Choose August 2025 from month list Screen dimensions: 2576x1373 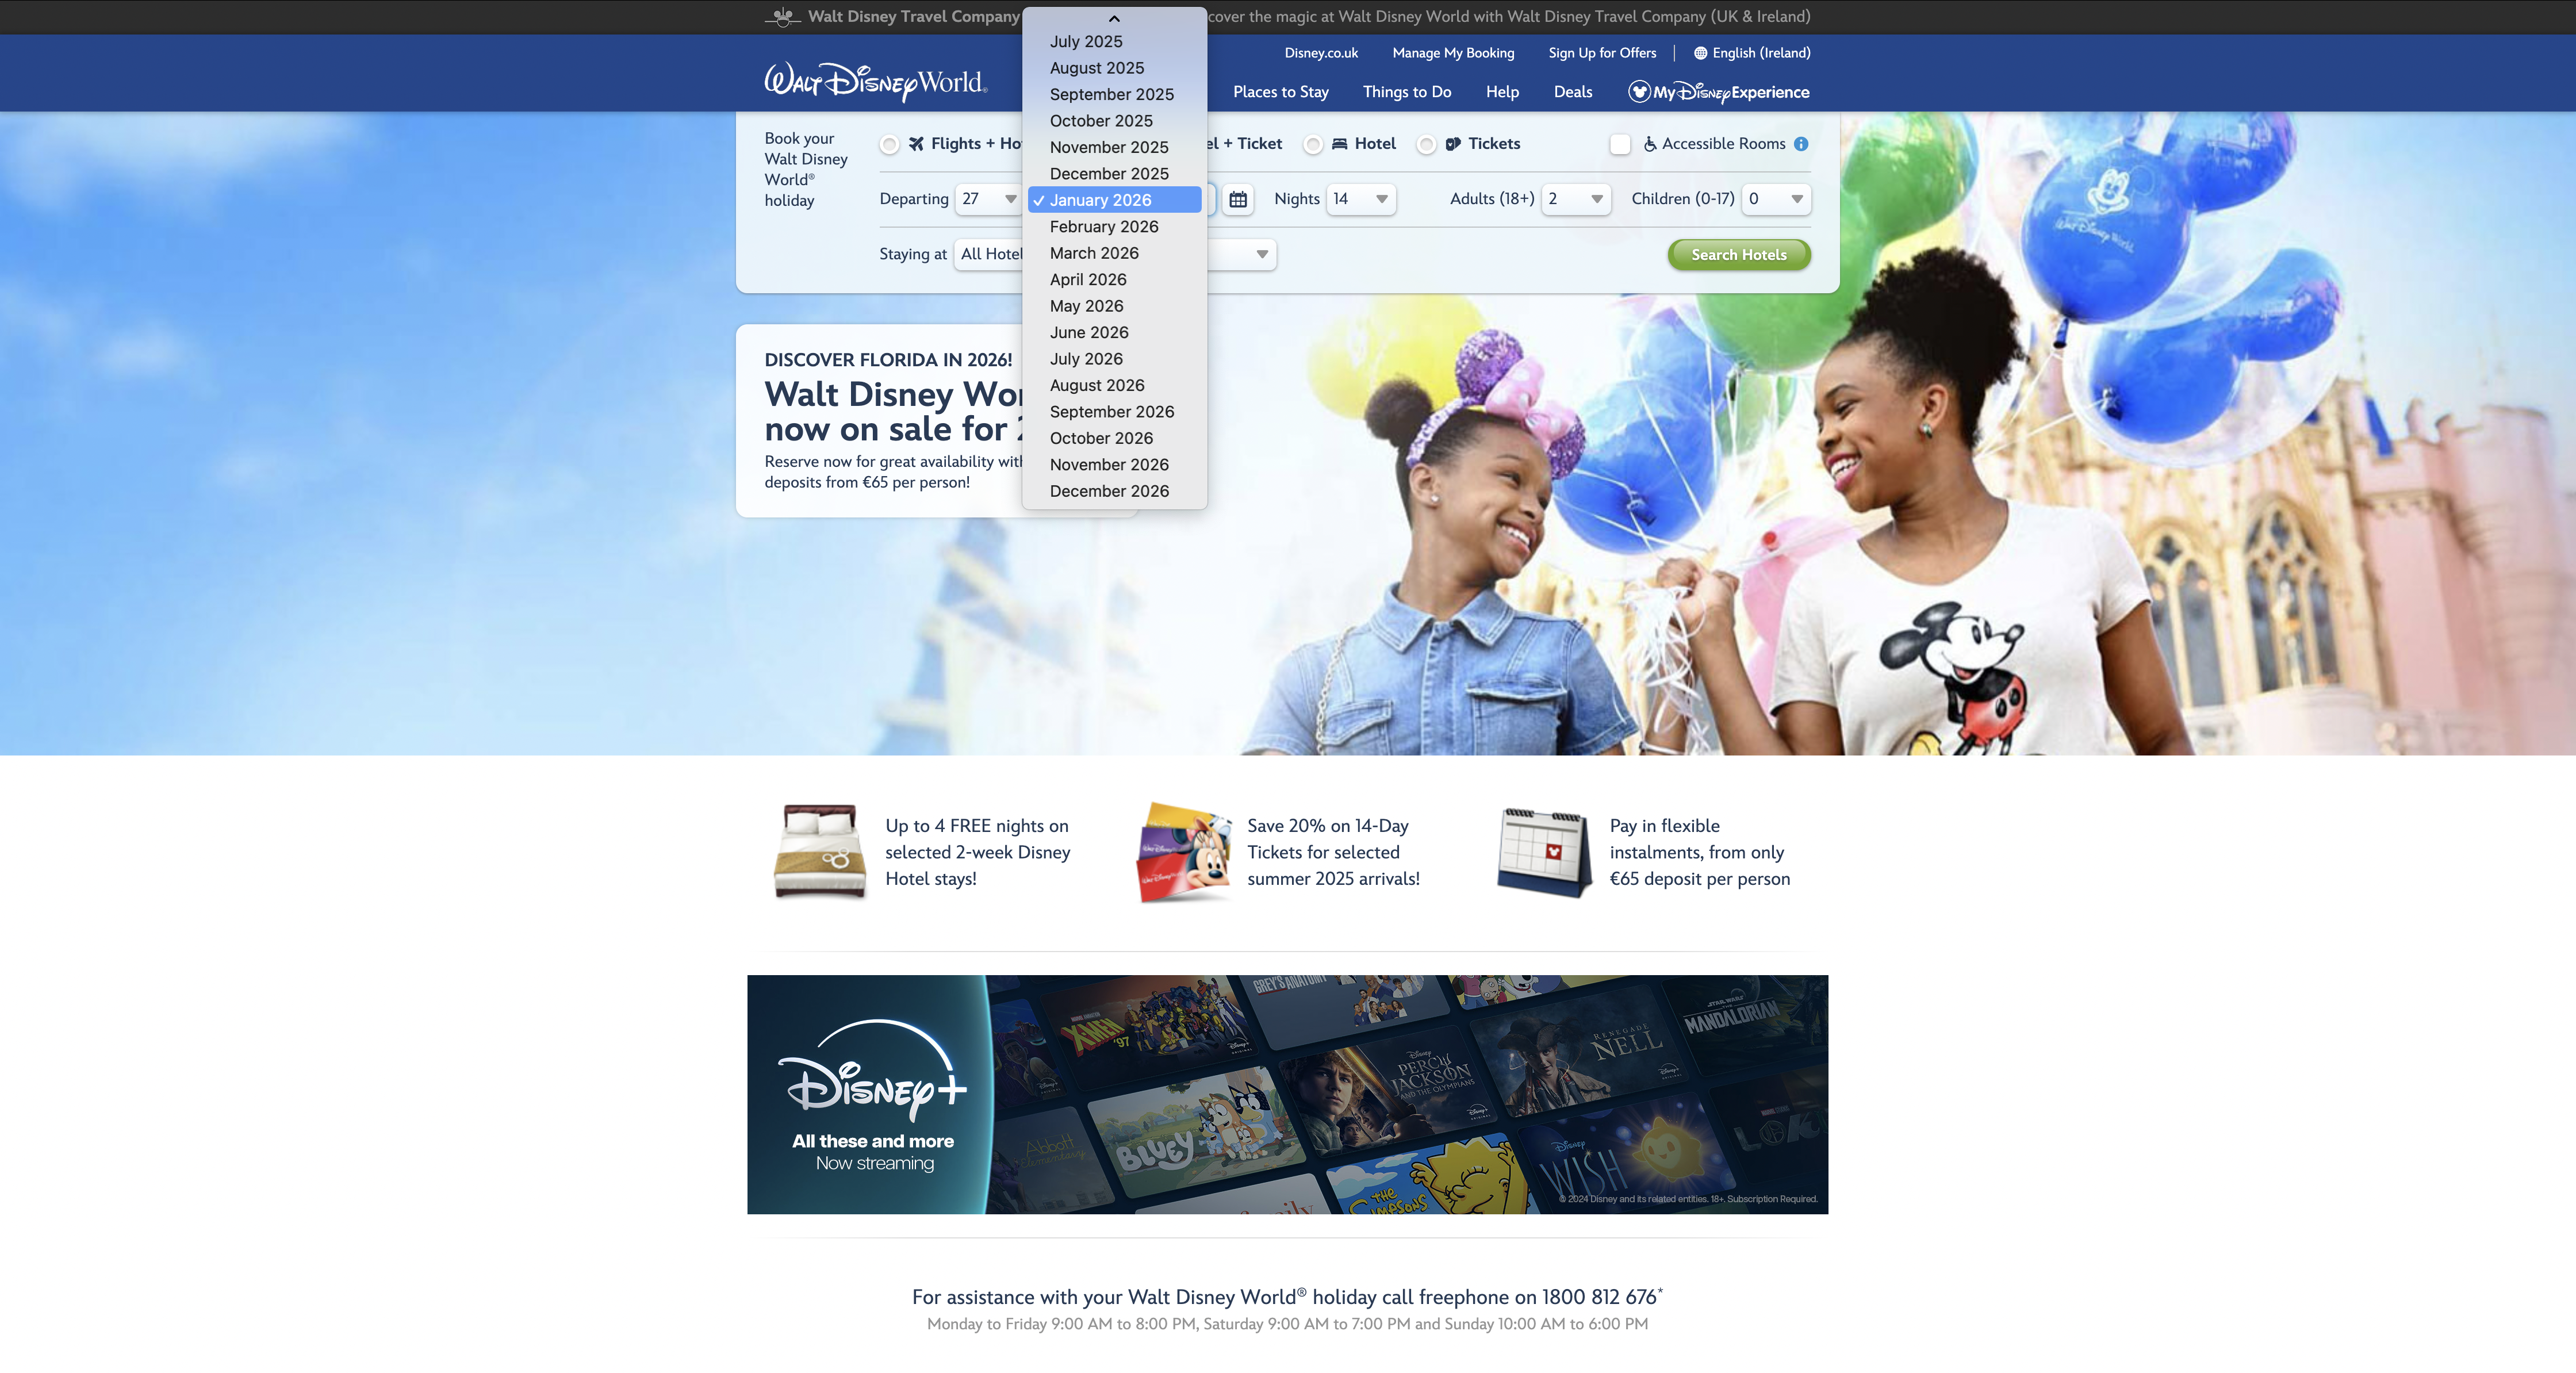pos(1114,68)
